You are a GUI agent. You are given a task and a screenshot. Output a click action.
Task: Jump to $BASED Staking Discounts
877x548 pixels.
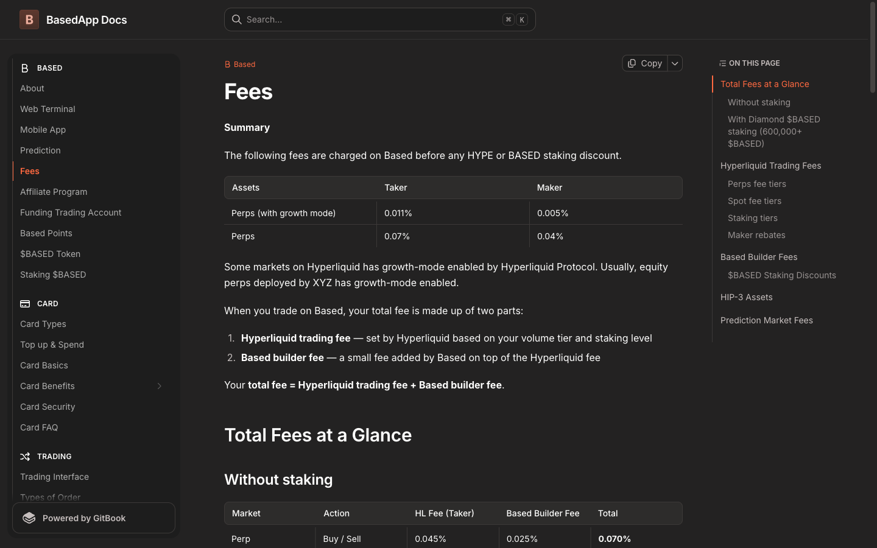point(781,275)
